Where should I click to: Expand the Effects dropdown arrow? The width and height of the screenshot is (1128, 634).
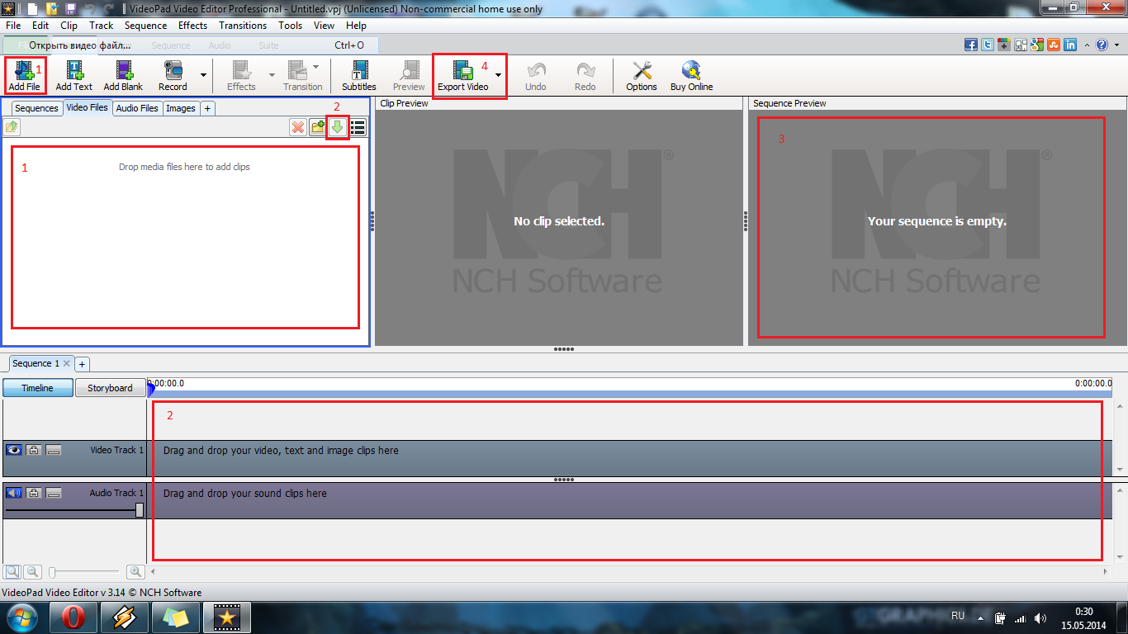pos(272,75)
